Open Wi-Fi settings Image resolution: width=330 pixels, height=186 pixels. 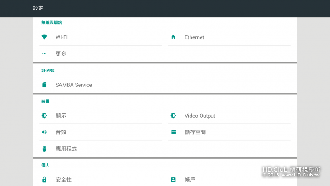coord(62,37)
